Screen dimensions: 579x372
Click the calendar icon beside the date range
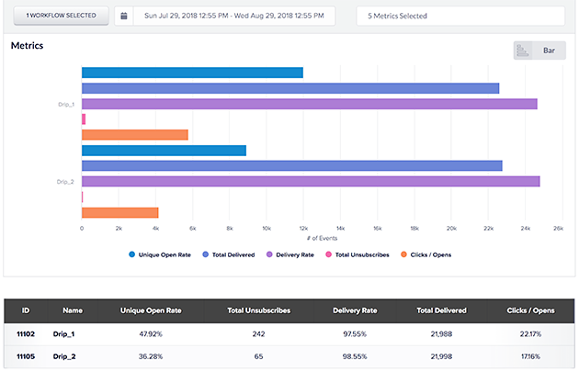click(x=123, y=17)
